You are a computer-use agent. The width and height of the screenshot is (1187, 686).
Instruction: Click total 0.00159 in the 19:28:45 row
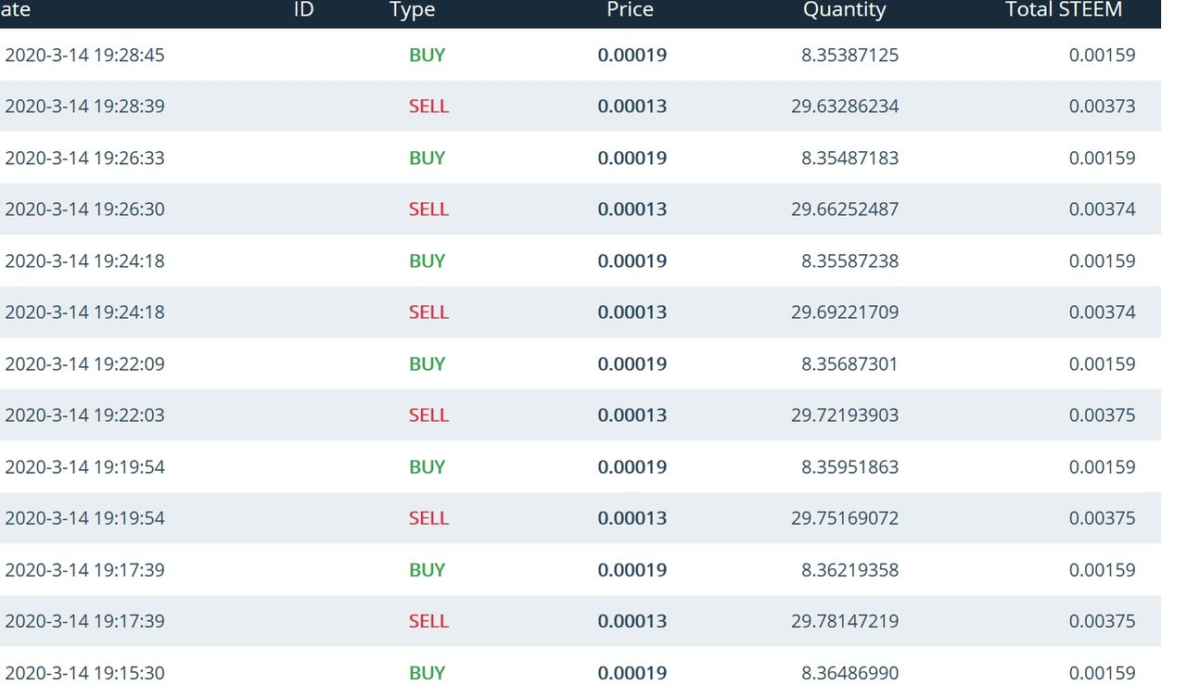click(1102, 55)
